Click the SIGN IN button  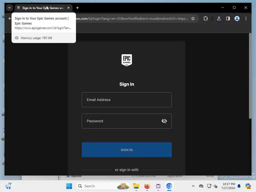point(127,150)
